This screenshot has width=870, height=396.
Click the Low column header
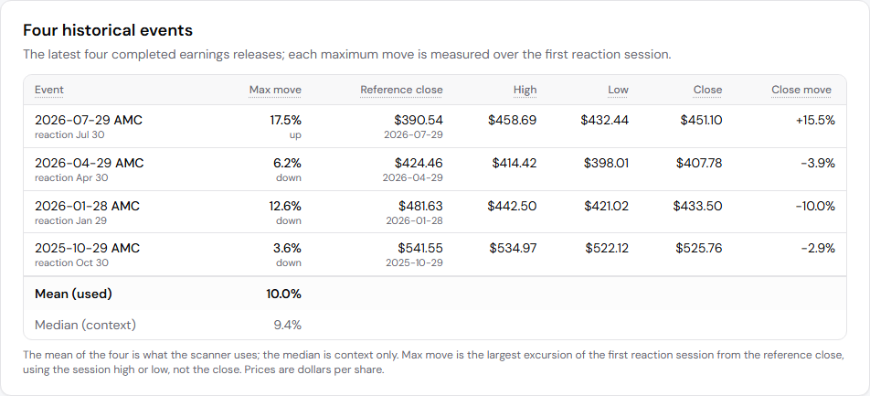click(x=618, y=90)
